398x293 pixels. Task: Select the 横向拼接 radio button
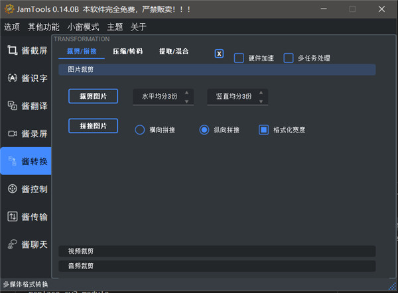click(140, 130)
